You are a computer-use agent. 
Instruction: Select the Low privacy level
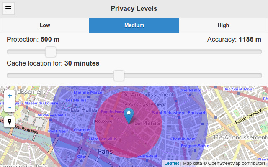pyautogui.click(x=45, y=25)
